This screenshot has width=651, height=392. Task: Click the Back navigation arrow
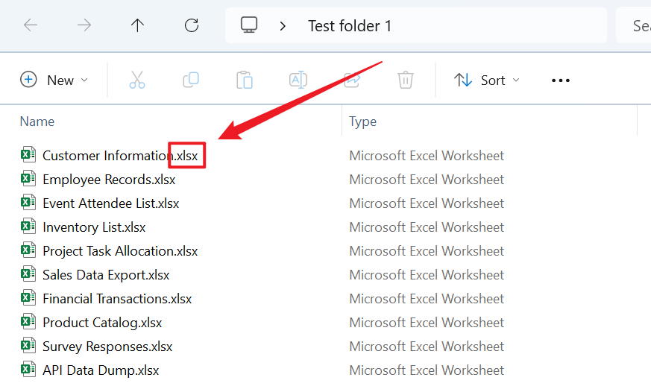point(31,25)
